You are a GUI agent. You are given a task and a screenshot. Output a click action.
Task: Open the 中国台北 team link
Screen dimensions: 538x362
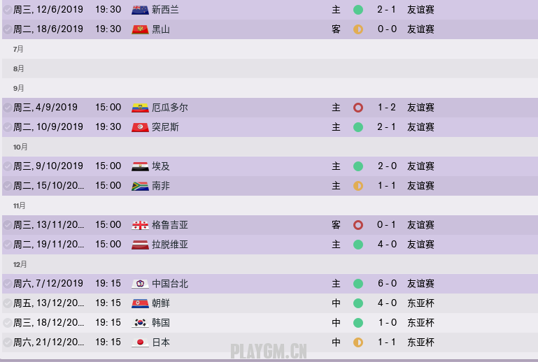pyautogui.click(x=170, y=284)
